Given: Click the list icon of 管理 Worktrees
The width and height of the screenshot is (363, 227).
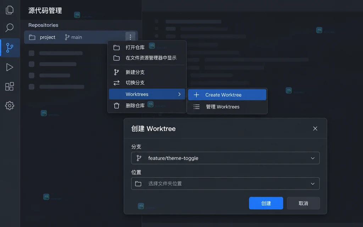Looking at the screenshot, I should [x=196, y=107].
